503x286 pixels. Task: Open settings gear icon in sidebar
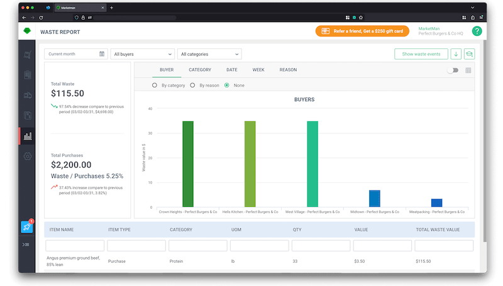point(28,156)
